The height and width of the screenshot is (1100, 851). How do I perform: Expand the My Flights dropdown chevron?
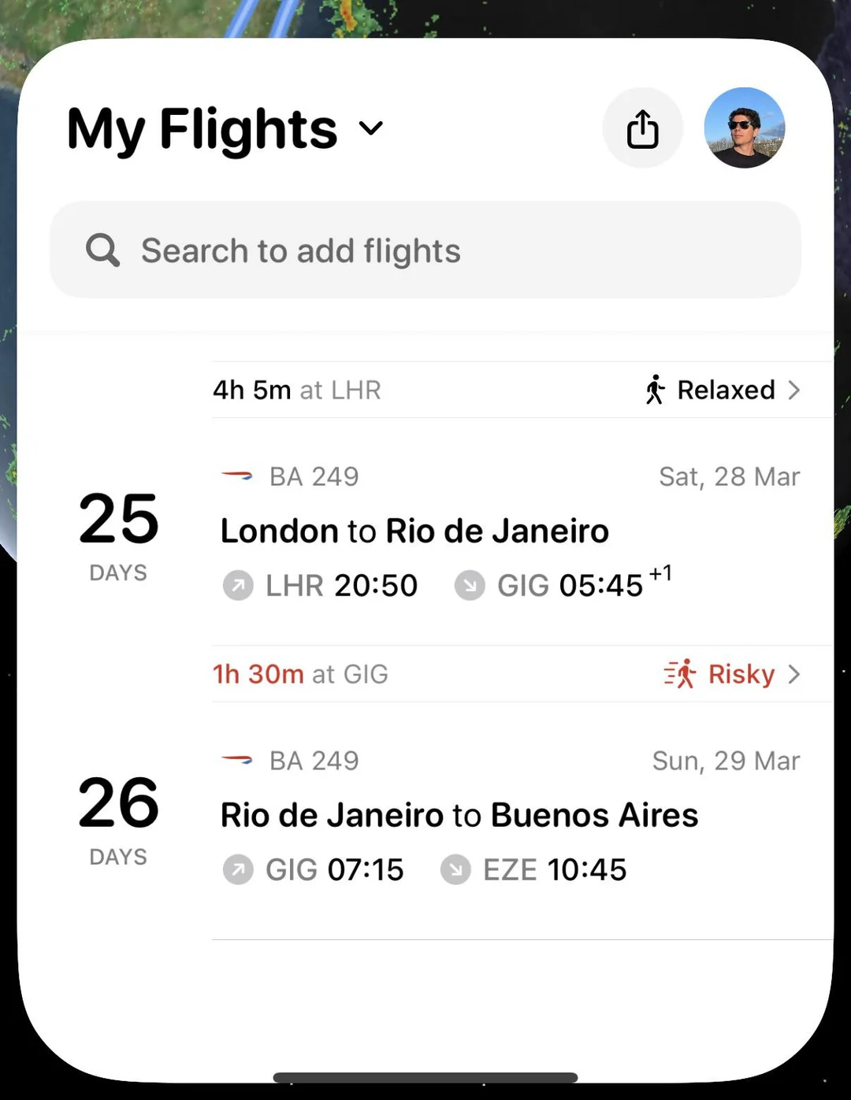(x=371, y=128)
